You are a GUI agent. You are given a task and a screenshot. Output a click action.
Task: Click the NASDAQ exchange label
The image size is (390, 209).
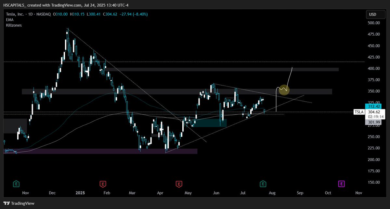[x=44, y=14]
